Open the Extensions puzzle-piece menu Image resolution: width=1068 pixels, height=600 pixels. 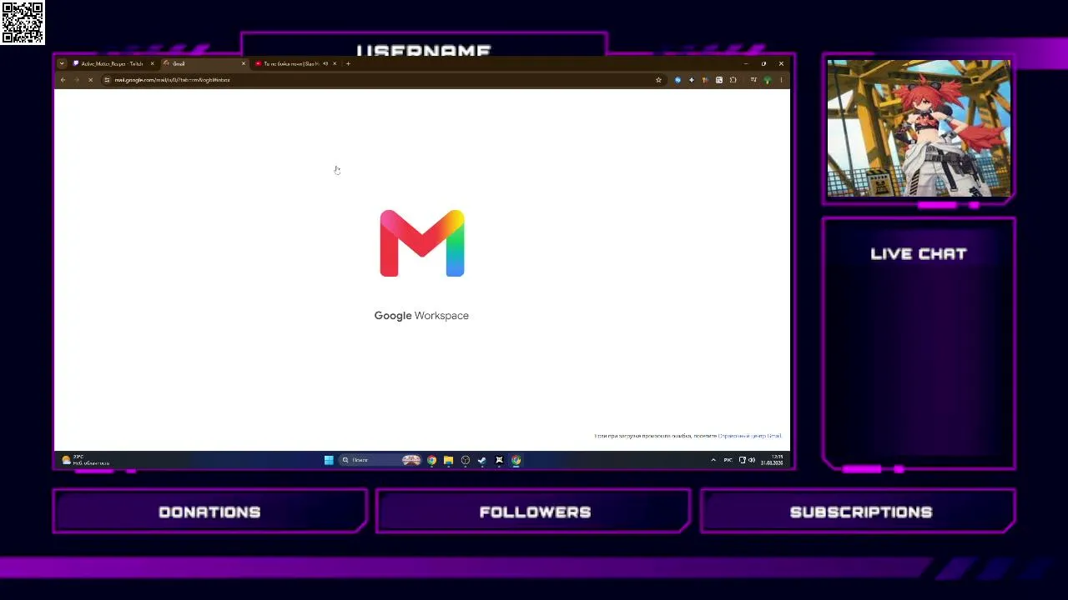coord(733,80)
